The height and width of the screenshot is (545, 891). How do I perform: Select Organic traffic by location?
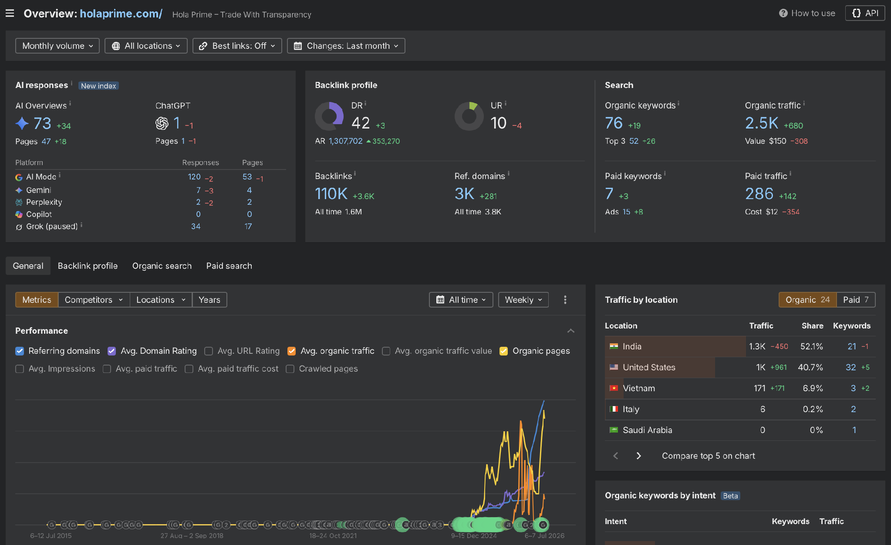pyautogui.click(x=807, y=300)
